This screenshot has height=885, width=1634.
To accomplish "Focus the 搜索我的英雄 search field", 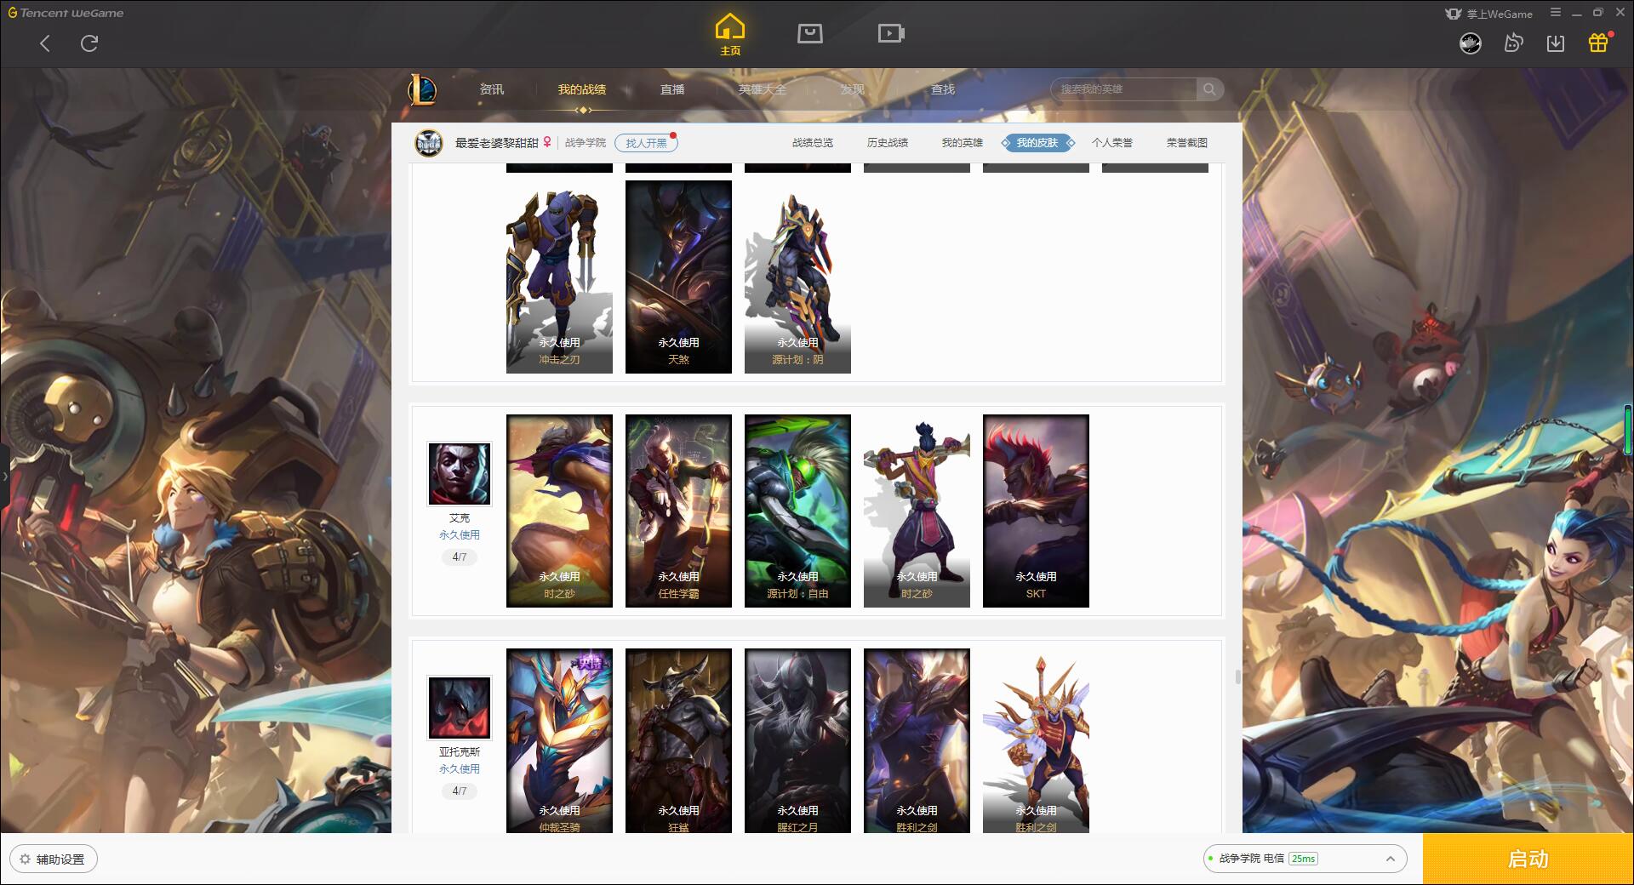I will click(x=1123, y=89).
